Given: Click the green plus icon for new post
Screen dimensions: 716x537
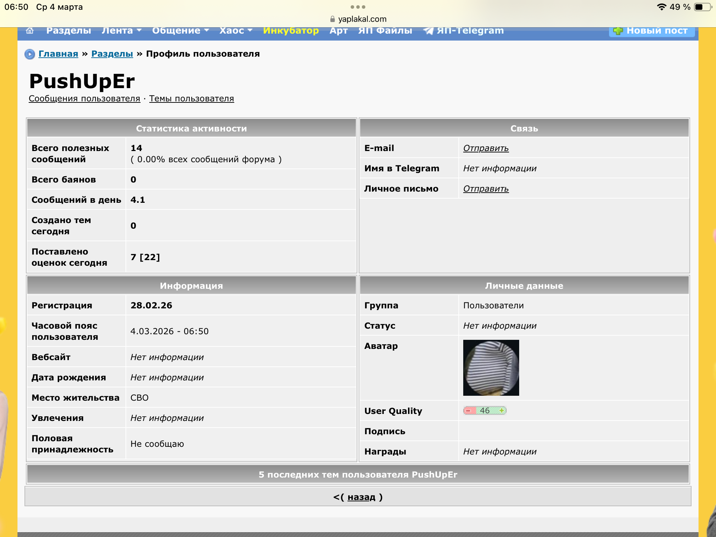Looking at the screenshot, I should (x=618, y=31).
